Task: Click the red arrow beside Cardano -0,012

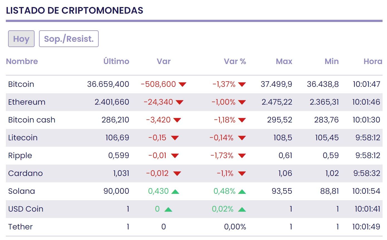Action: pos(177,173)
